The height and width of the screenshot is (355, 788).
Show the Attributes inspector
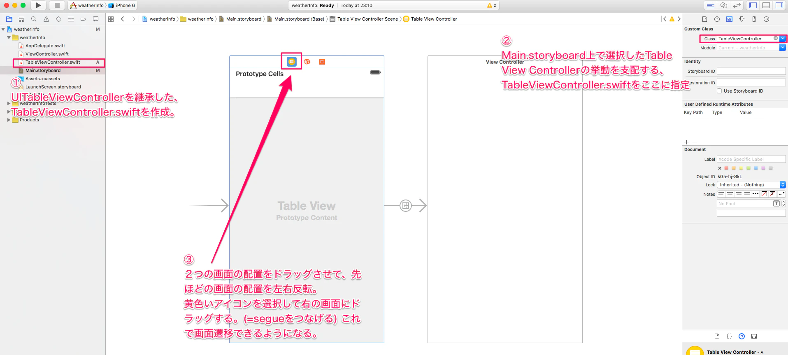click(x=742, y=19)
